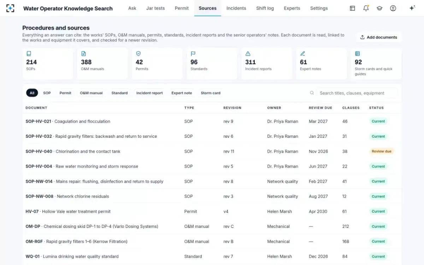Viewport: 424px width, 265px height.
Task: Select the All filter chip
Action: coord(32,93)
